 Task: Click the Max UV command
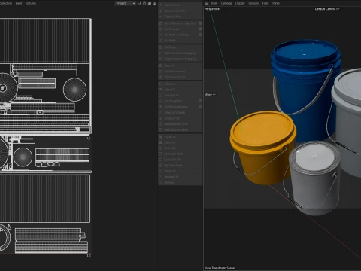(x=180, y=65)
